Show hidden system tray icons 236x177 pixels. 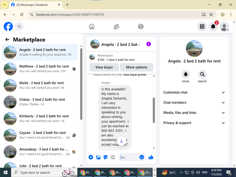[x=181, y=172]
